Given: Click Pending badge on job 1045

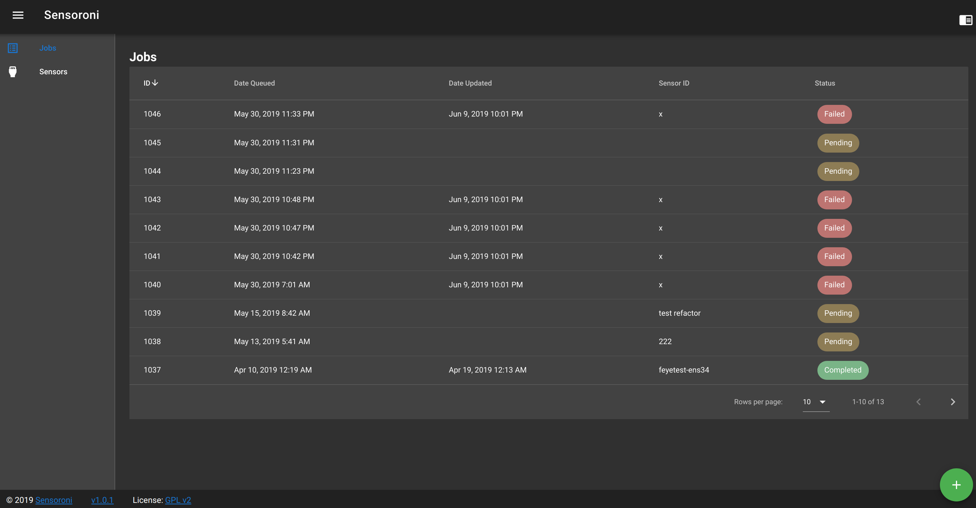Looking at the screenshot, I should (x=838, y=143).
